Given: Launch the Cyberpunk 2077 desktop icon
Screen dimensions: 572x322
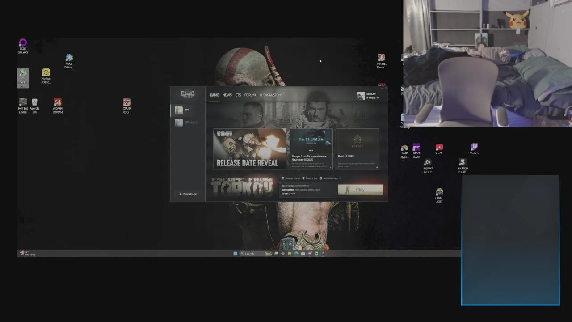Looking at the screenshot, I should [x=439, y=196].
